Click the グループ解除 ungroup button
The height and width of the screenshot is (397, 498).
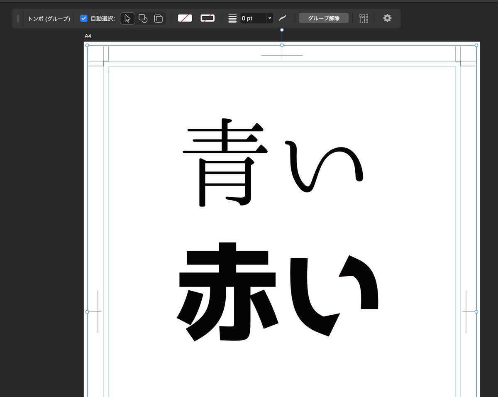pyautogui.click(x=324, y=18)
